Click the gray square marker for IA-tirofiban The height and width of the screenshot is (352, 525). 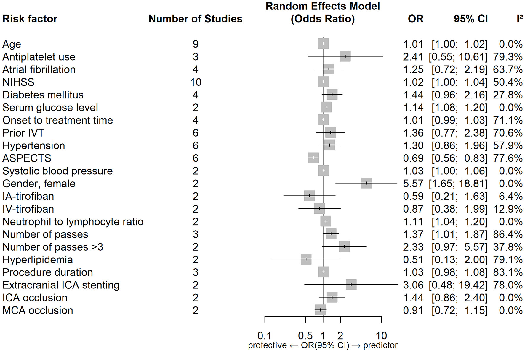309,196
